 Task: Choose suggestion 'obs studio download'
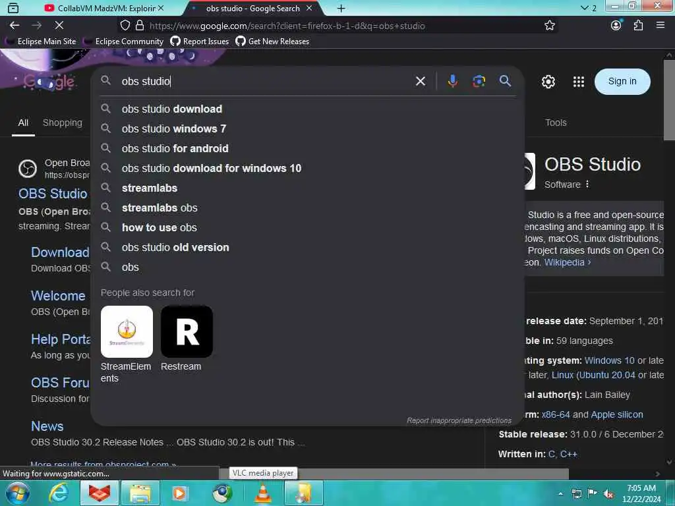pyautogui.click(x=307, y=109)
